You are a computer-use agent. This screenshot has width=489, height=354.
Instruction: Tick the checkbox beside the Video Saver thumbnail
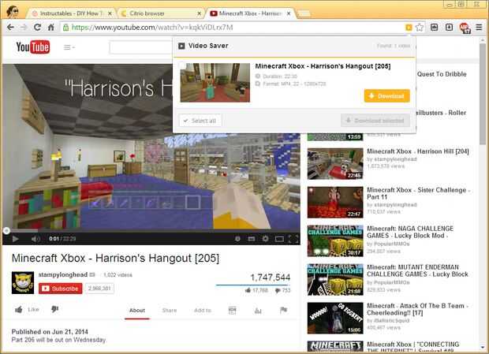click(x=182, y=66)
